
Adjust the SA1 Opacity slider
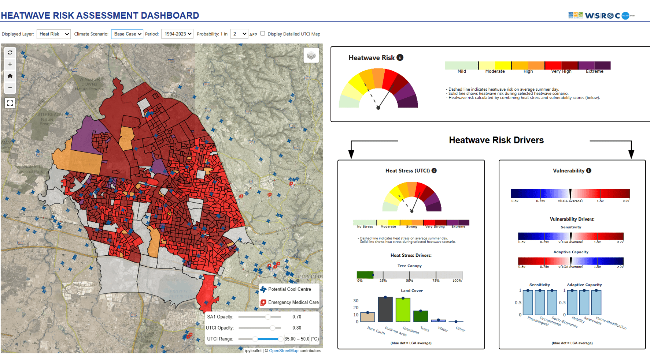pos(268,317)
